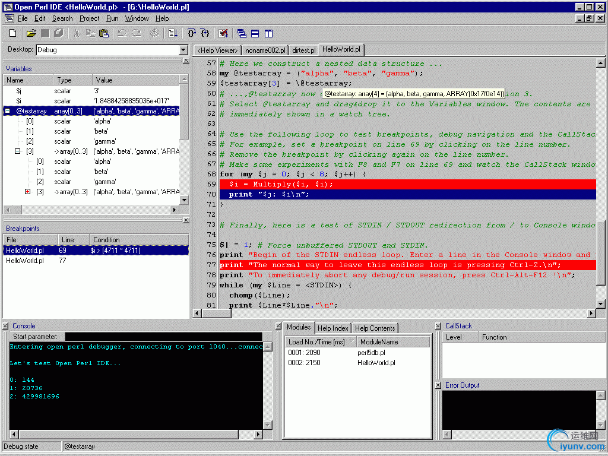Screen dimensions: 608x456
Task: Click the ModuleName column header
Action: (393, 341)
